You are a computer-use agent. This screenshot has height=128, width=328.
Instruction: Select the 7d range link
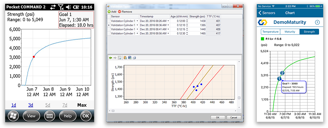pos(65,105)
